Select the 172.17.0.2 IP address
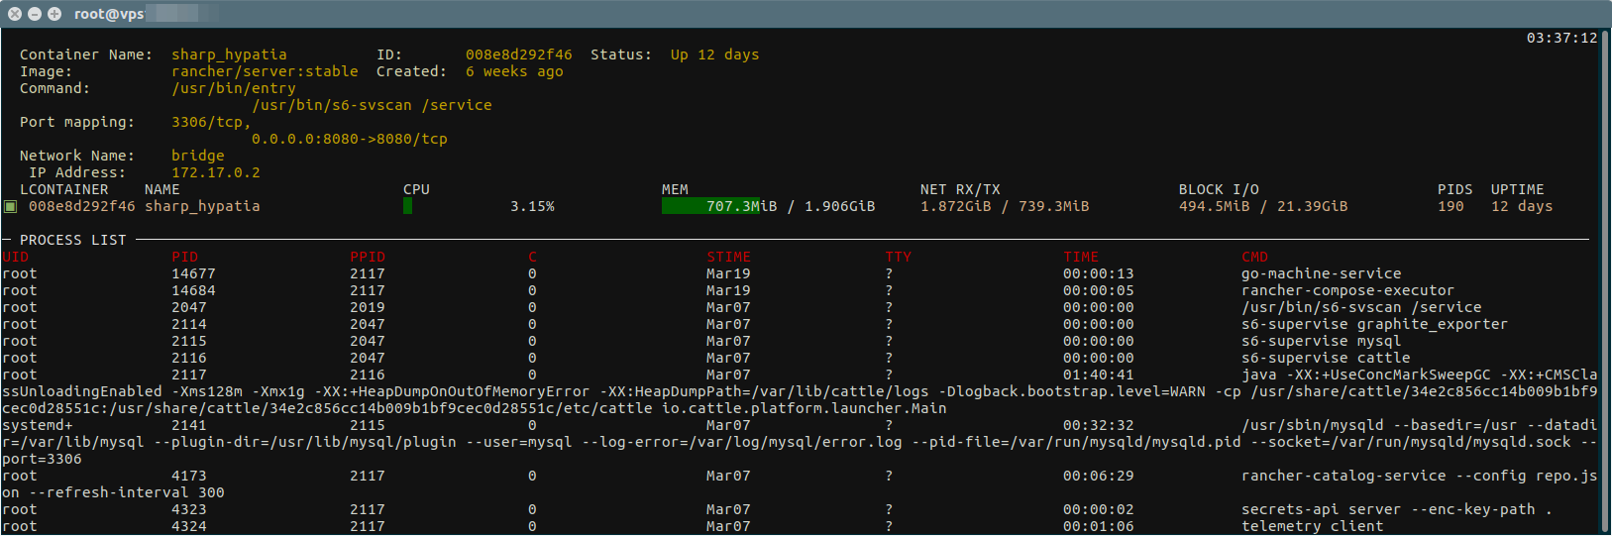The image size is (1612, 536). tap(215, 172)
